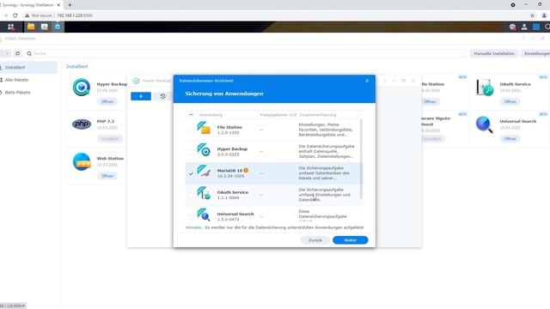
Task: Click the Universal Search package icon
Action: click(485, 124)
